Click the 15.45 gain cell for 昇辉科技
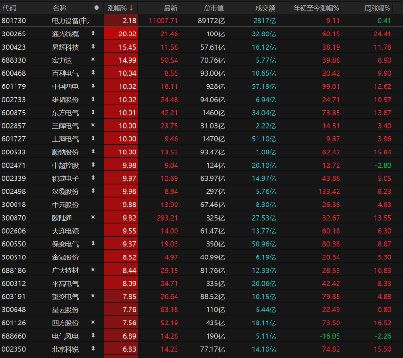Image resolution: width=403 pixels, height=358 pixels. click(121, 47)
